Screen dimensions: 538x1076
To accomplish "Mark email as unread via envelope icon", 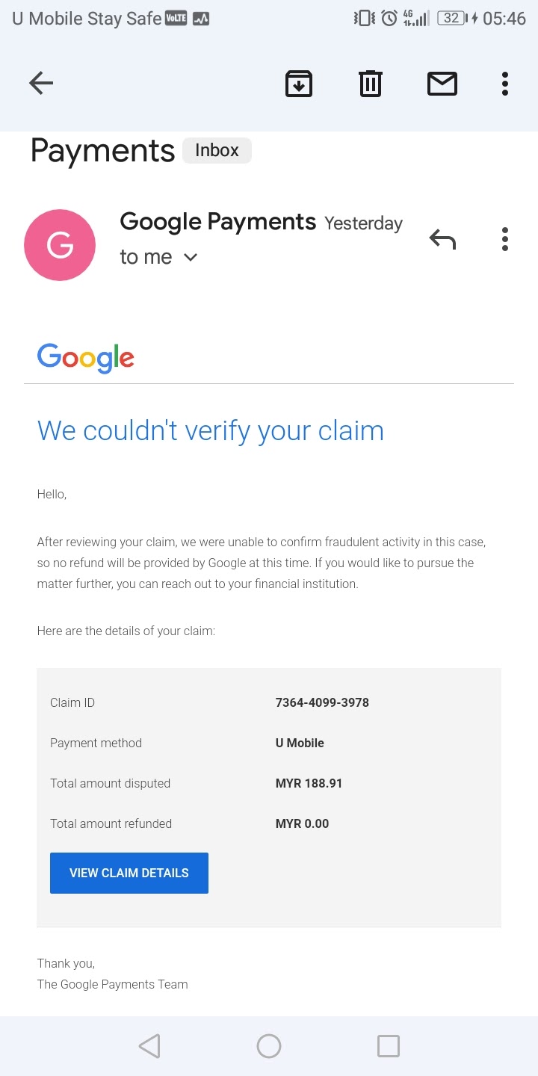I will (x=442, y=83).
